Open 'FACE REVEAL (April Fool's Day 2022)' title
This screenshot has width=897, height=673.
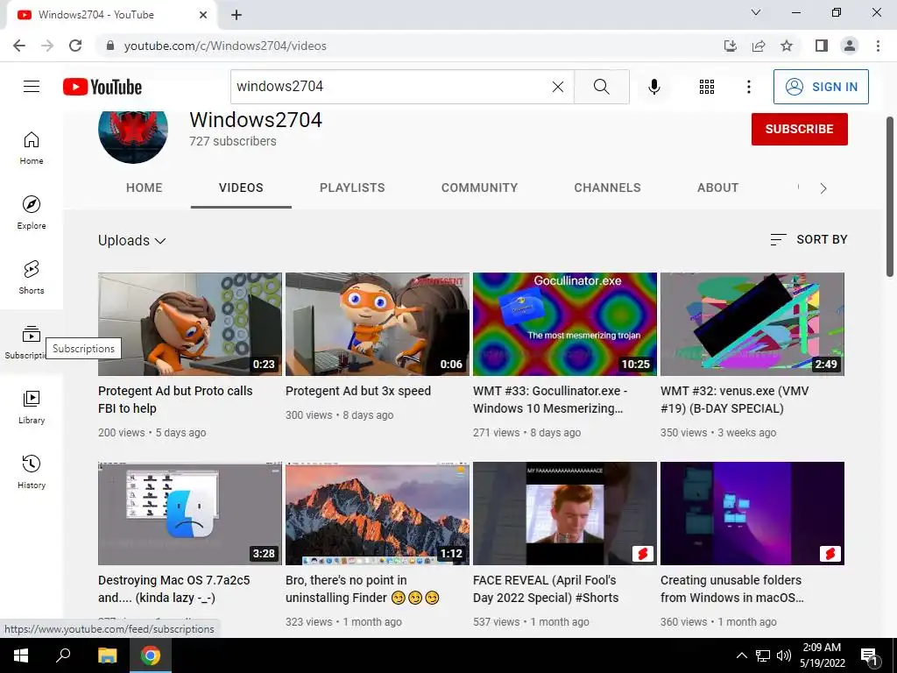(546, 588)
